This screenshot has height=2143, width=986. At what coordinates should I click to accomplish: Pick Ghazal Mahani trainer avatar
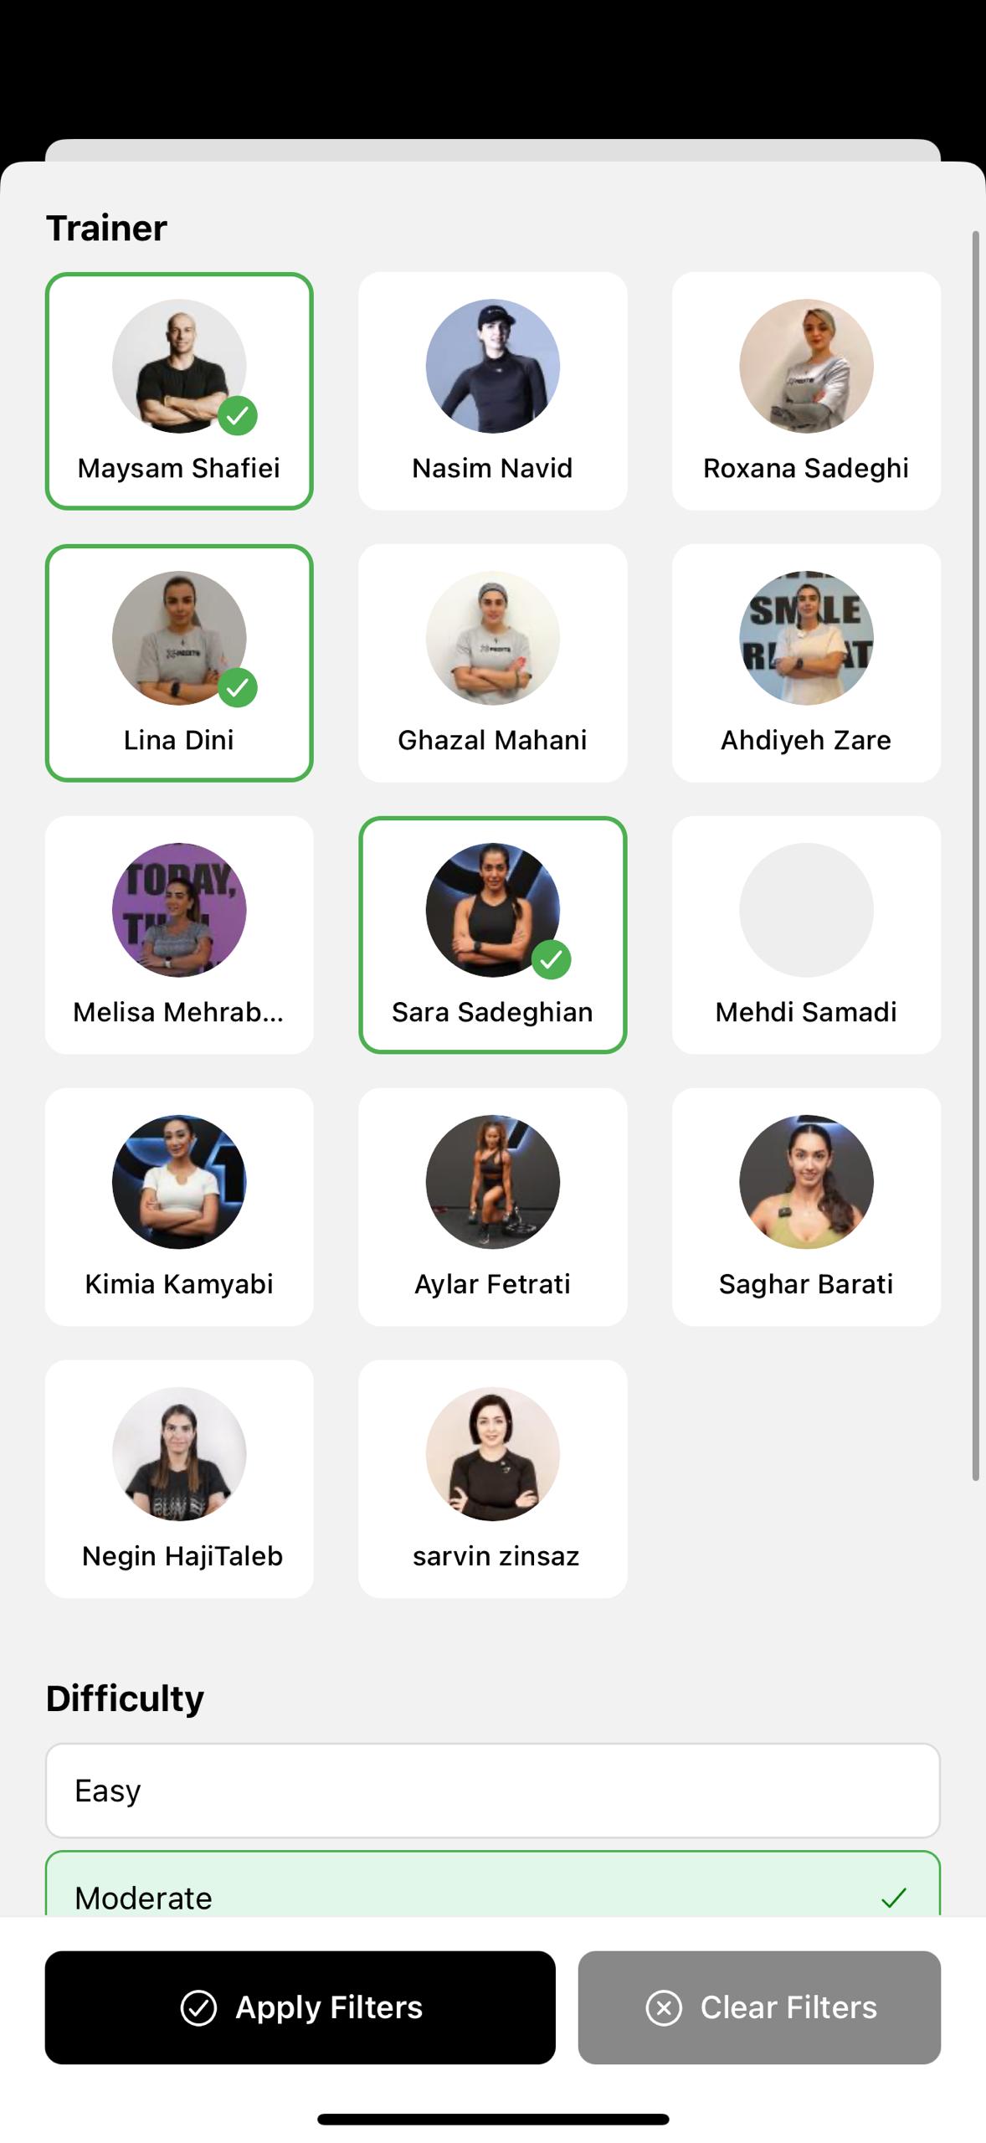(x=492, y=638)
